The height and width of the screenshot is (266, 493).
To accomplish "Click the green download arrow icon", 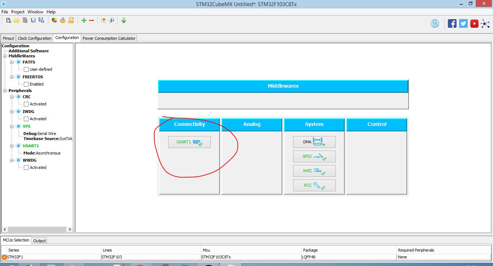I will pyautogui.click(x=124, y=21).
